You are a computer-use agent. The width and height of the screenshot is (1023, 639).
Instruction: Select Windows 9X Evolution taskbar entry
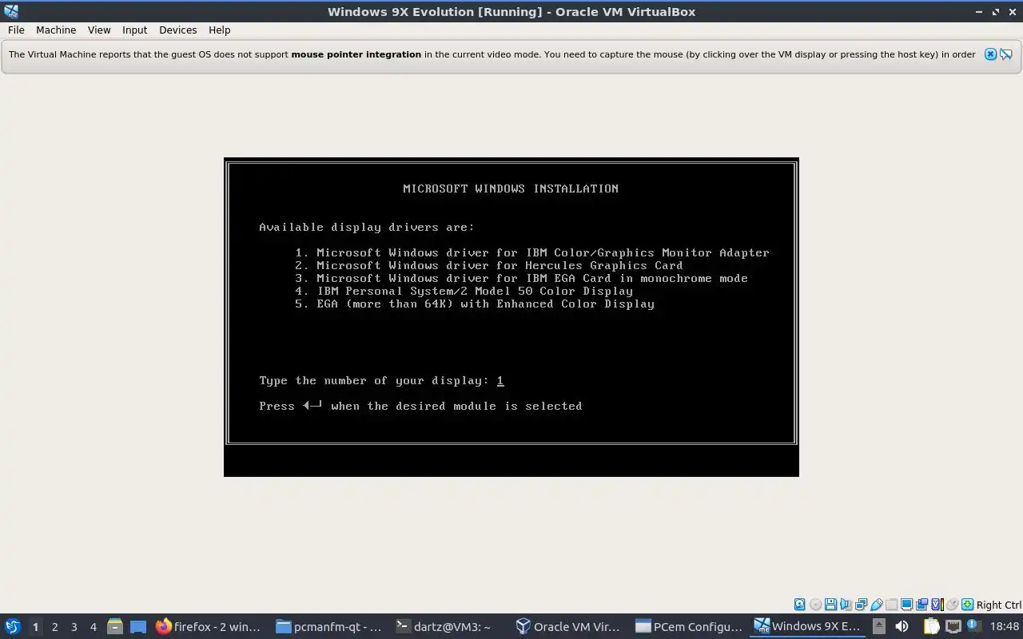[x=809, y=626]
